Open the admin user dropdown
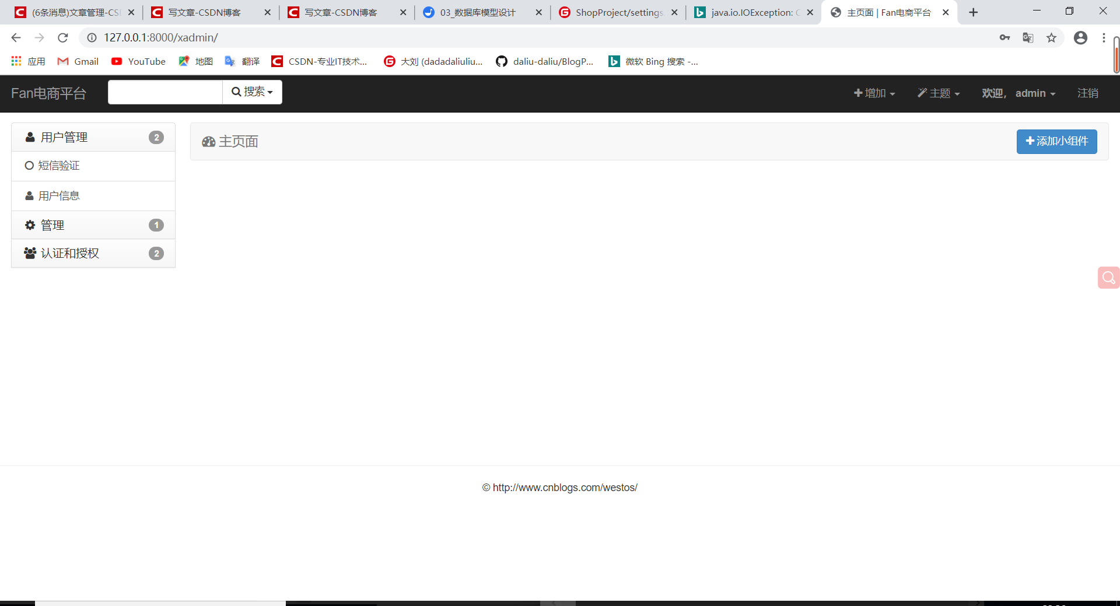The width and height of the screenshot is (1120, 606). click(x=1019, y=93)
